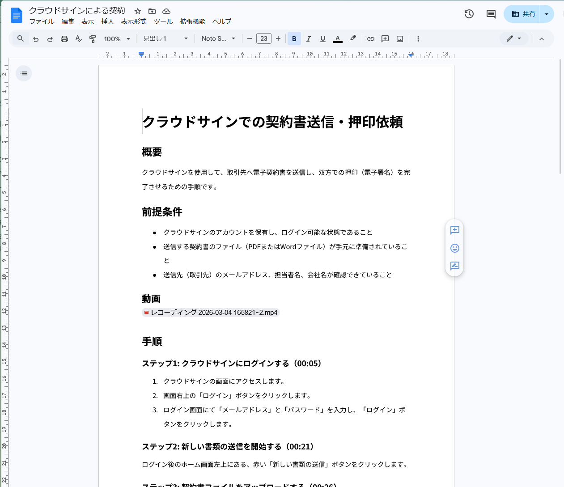Insert an image from toolbar
The image size is (564, 487).
click(400, 39)
